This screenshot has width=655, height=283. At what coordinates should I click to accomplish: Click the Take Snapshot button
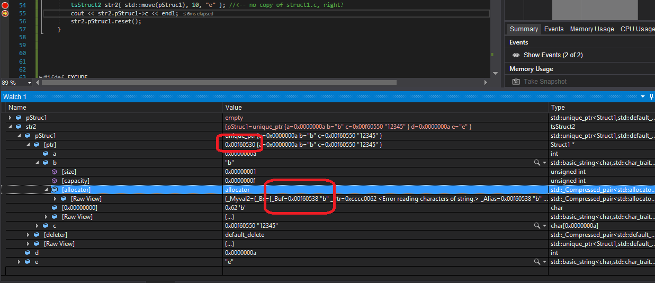[545, 82]
